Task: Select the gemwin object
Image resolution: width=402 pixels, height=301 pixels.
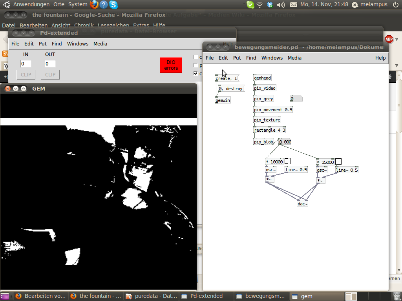Action: (x=223, y=100)
